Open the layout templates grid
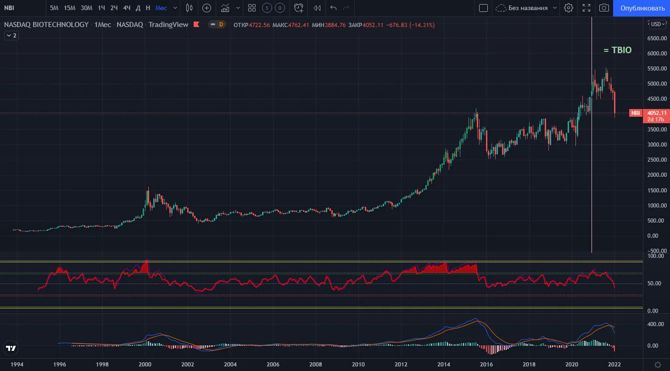The height and width of the screenshot is (371, 670). point(252,8)
